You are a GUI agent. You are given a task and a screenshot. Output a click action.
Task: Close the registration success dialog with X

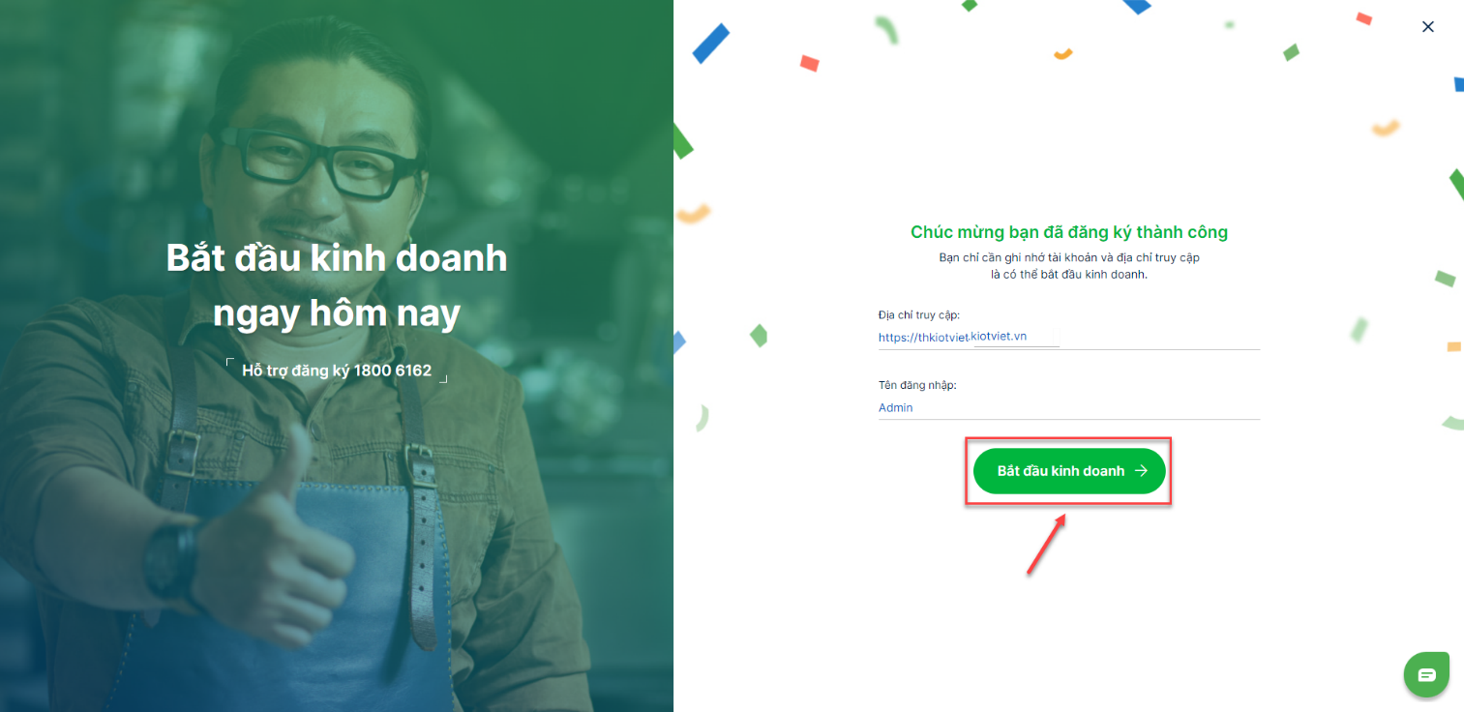coord(1427,27)
